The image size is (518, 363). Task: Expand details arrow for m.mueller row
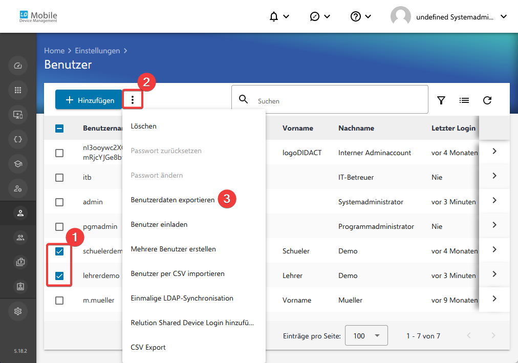click(494, 298)
